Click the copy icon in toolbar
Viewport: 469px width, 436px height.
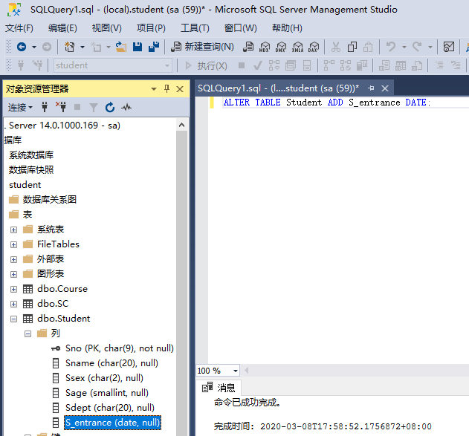[x=352, y=47]
